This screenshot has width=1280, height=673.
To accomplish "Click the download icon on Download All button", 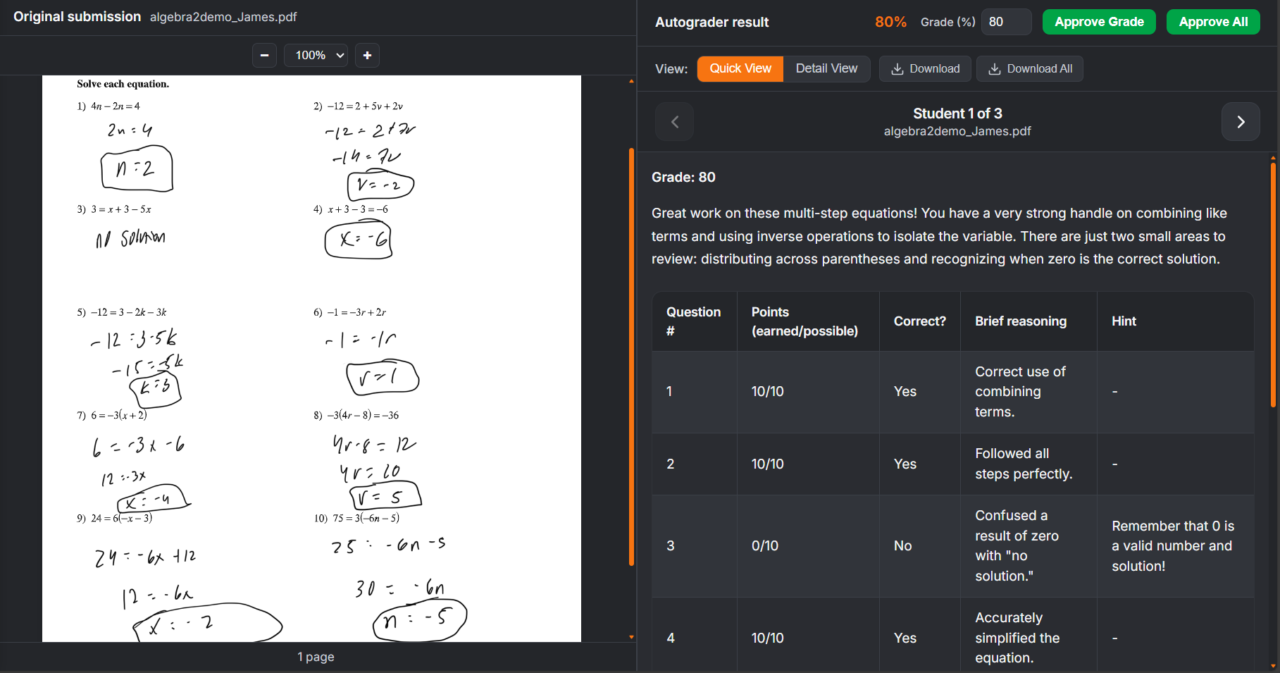I will [x=995, y=68].
